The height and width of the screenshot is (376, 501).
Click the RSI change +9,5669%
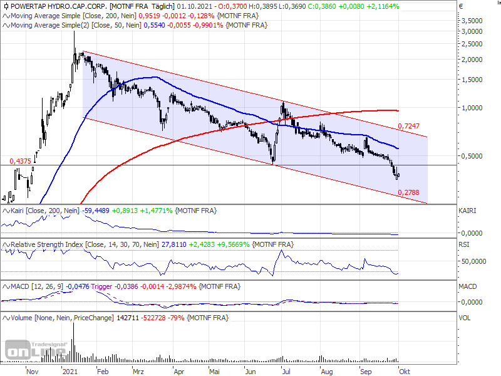233,244
